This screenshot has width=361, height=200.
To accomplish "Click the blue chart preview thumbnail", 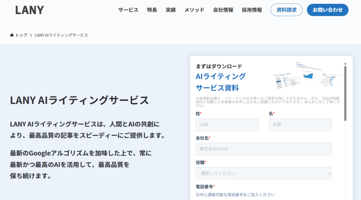I will tap(309, 75).
